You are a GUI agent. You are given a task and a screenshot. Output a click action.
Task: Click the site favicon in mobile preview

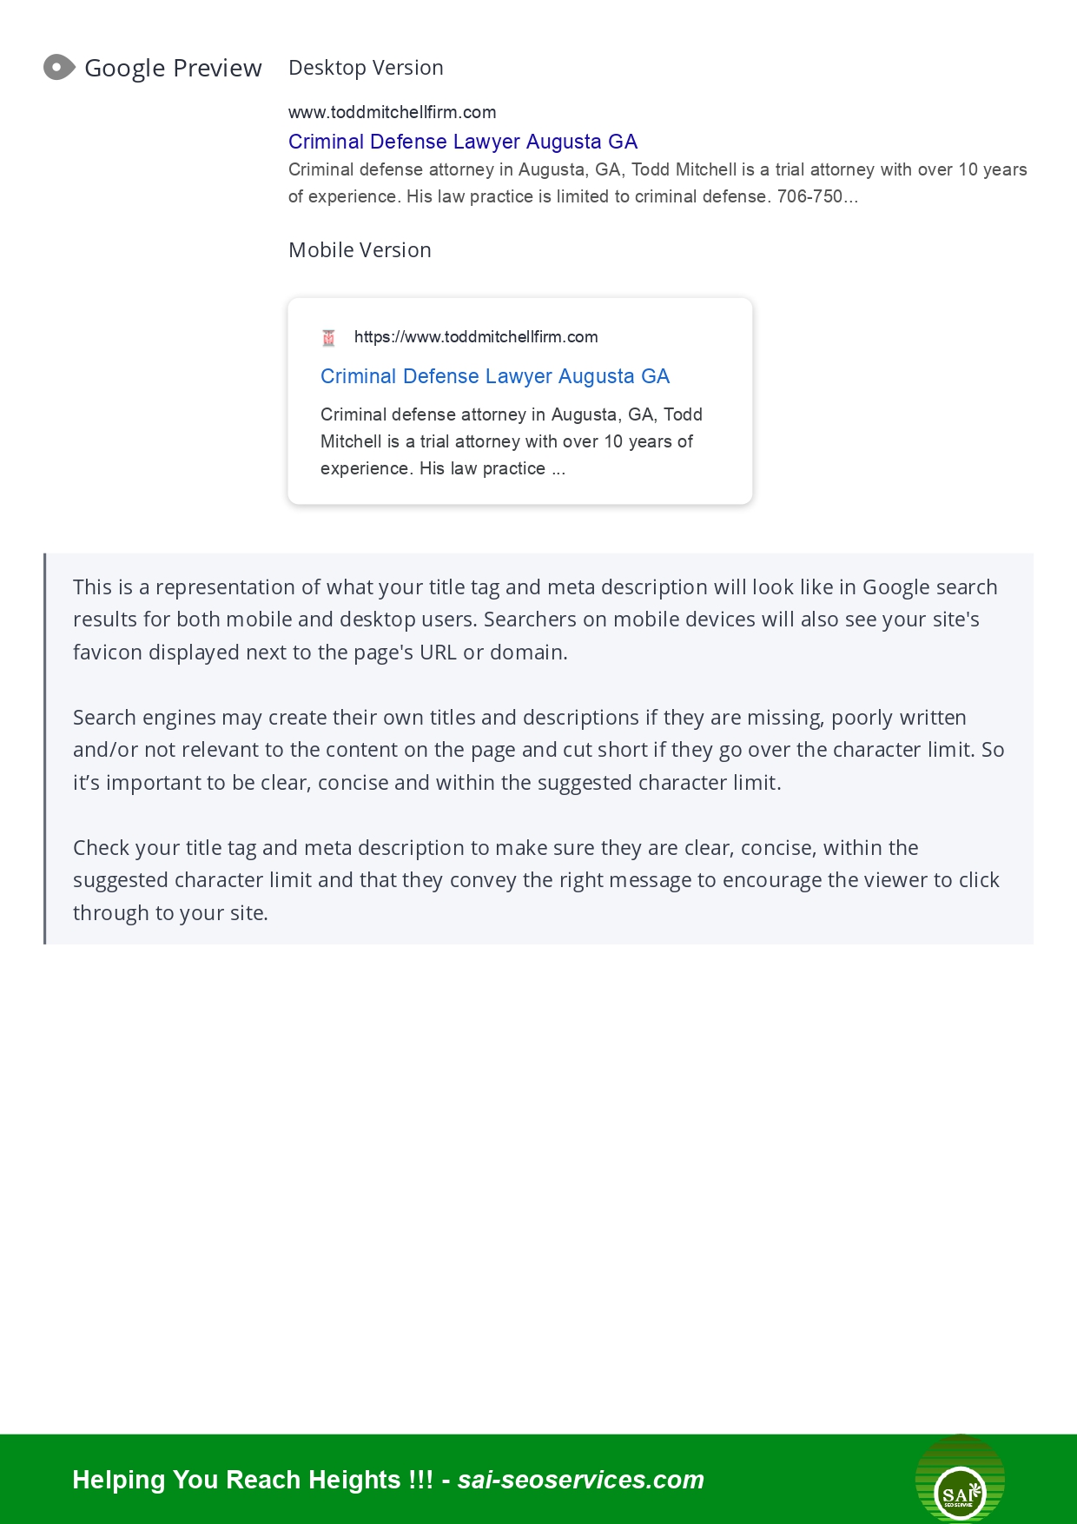[x=328, y=338]
